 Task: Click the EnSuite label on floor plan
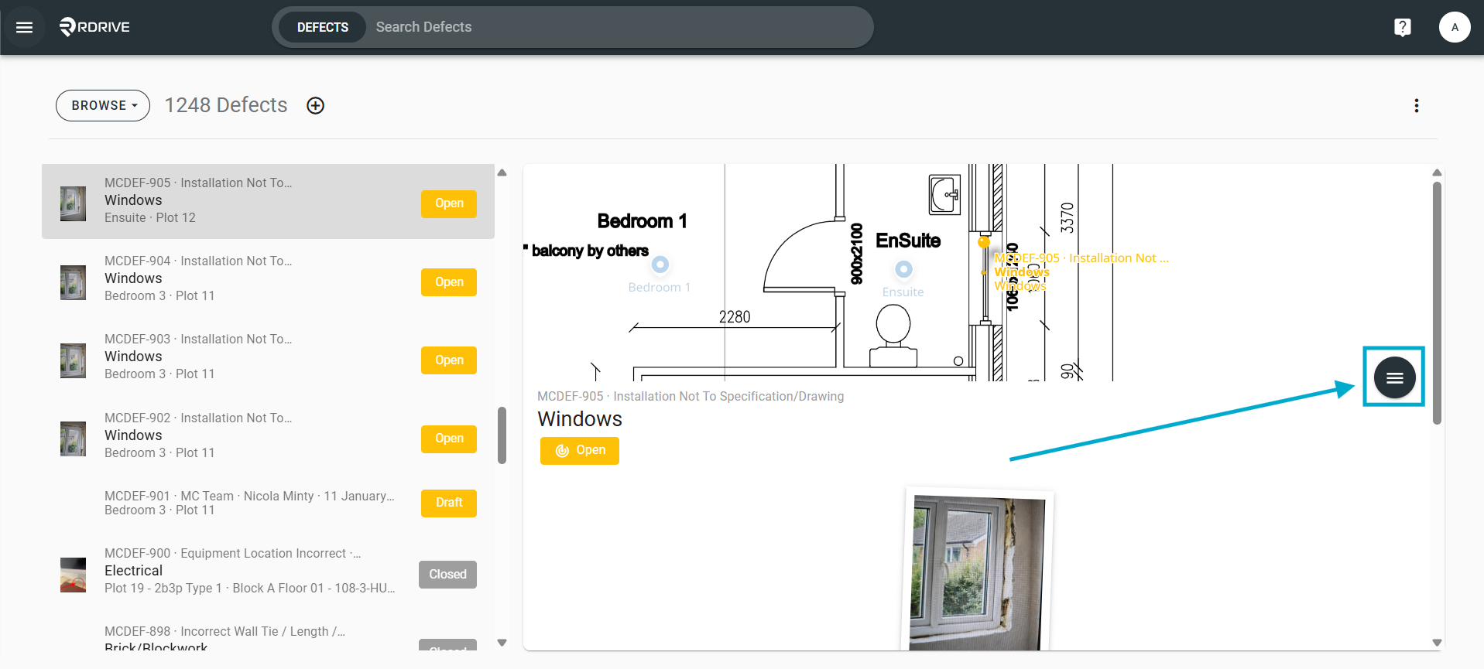click(x=908, y=241)
